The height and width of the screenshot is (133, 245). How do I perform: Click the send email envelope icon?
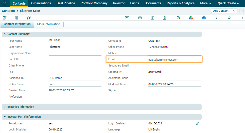point(127,18)
